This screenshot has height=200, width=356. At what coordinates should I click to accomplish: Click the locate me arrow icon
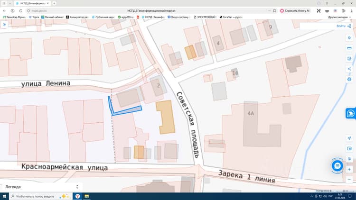point(349,138)
